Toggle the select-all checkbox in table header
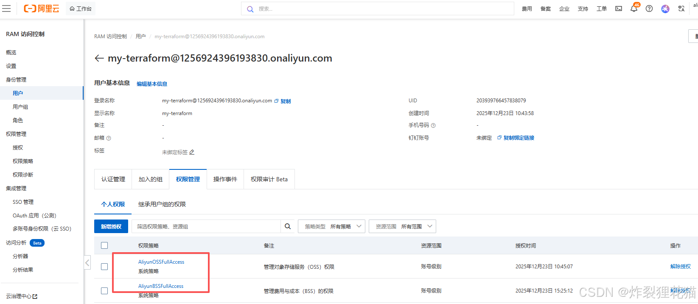 click(104, 245)
